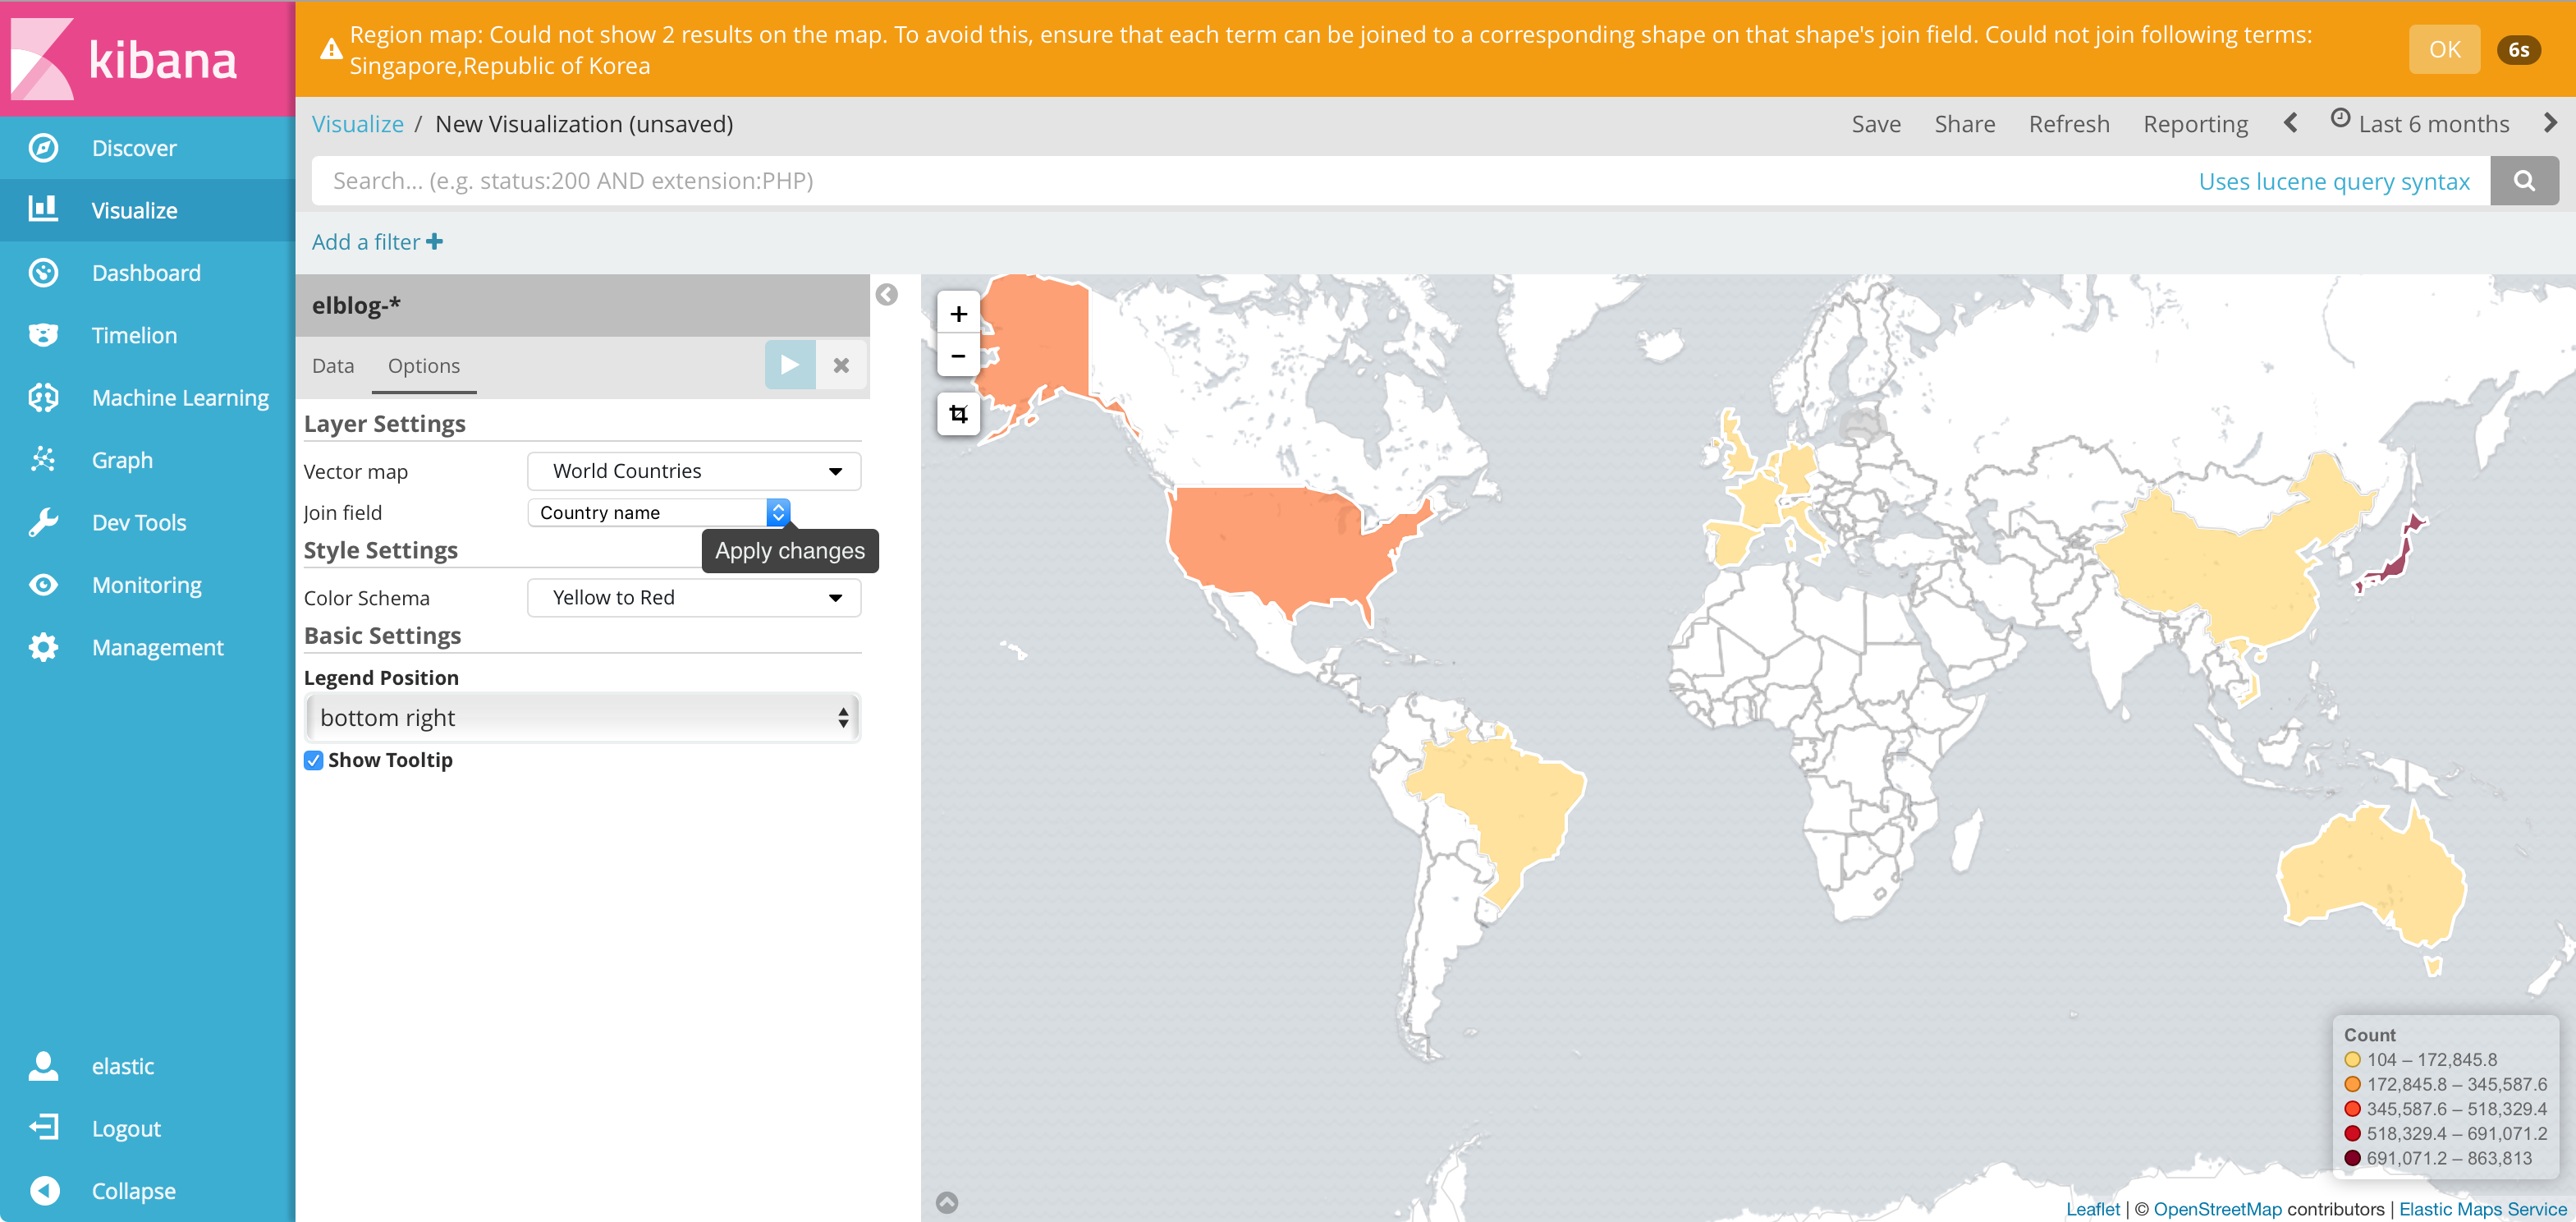Viewport: 2576px width, 1222px height.
Task: Open Management via the gear icon
Action: click(44, 647)
